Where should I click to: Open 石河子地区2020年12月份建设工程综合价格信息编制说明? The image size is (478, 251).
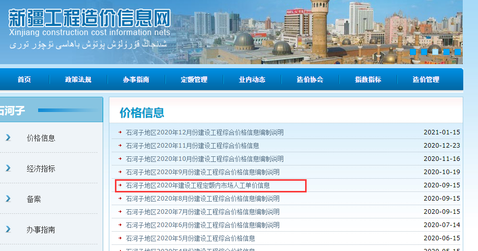pos(204,132)
